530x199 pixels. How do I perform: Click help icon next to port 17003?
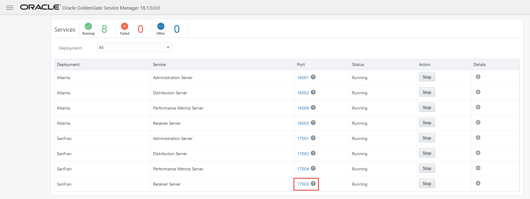tap(313, 183)
